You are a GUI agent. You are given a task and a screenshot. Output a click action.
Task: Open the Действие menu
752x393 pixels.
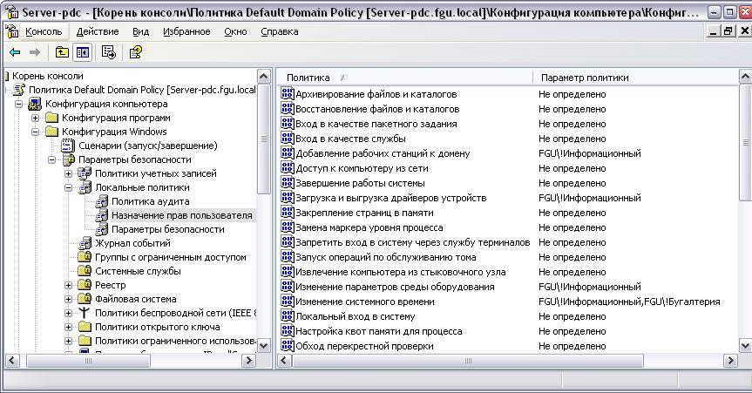(x=97, y=31)
